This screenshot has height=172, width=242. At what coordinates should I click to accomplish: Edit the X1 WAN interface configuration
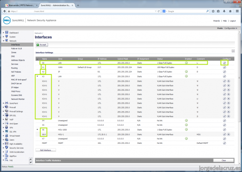[x=224, y=67]
